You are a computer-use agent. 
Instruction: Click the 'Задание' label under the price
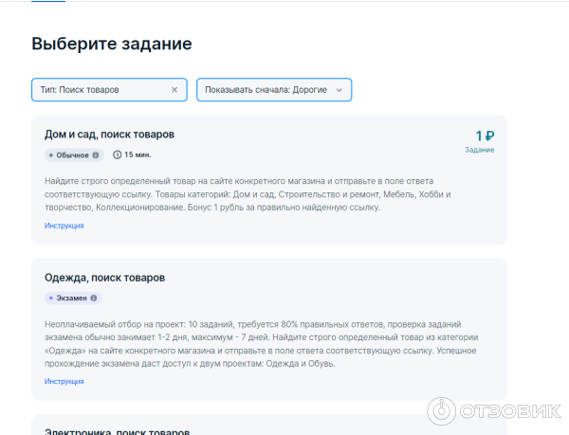pyautogui.click(x=479, y=150)
